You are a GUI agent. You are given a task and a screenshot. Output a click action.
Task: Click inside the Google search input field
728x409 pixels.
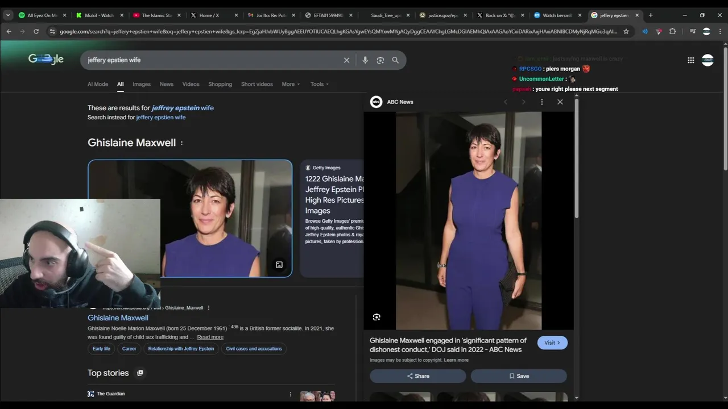[213, 60]
